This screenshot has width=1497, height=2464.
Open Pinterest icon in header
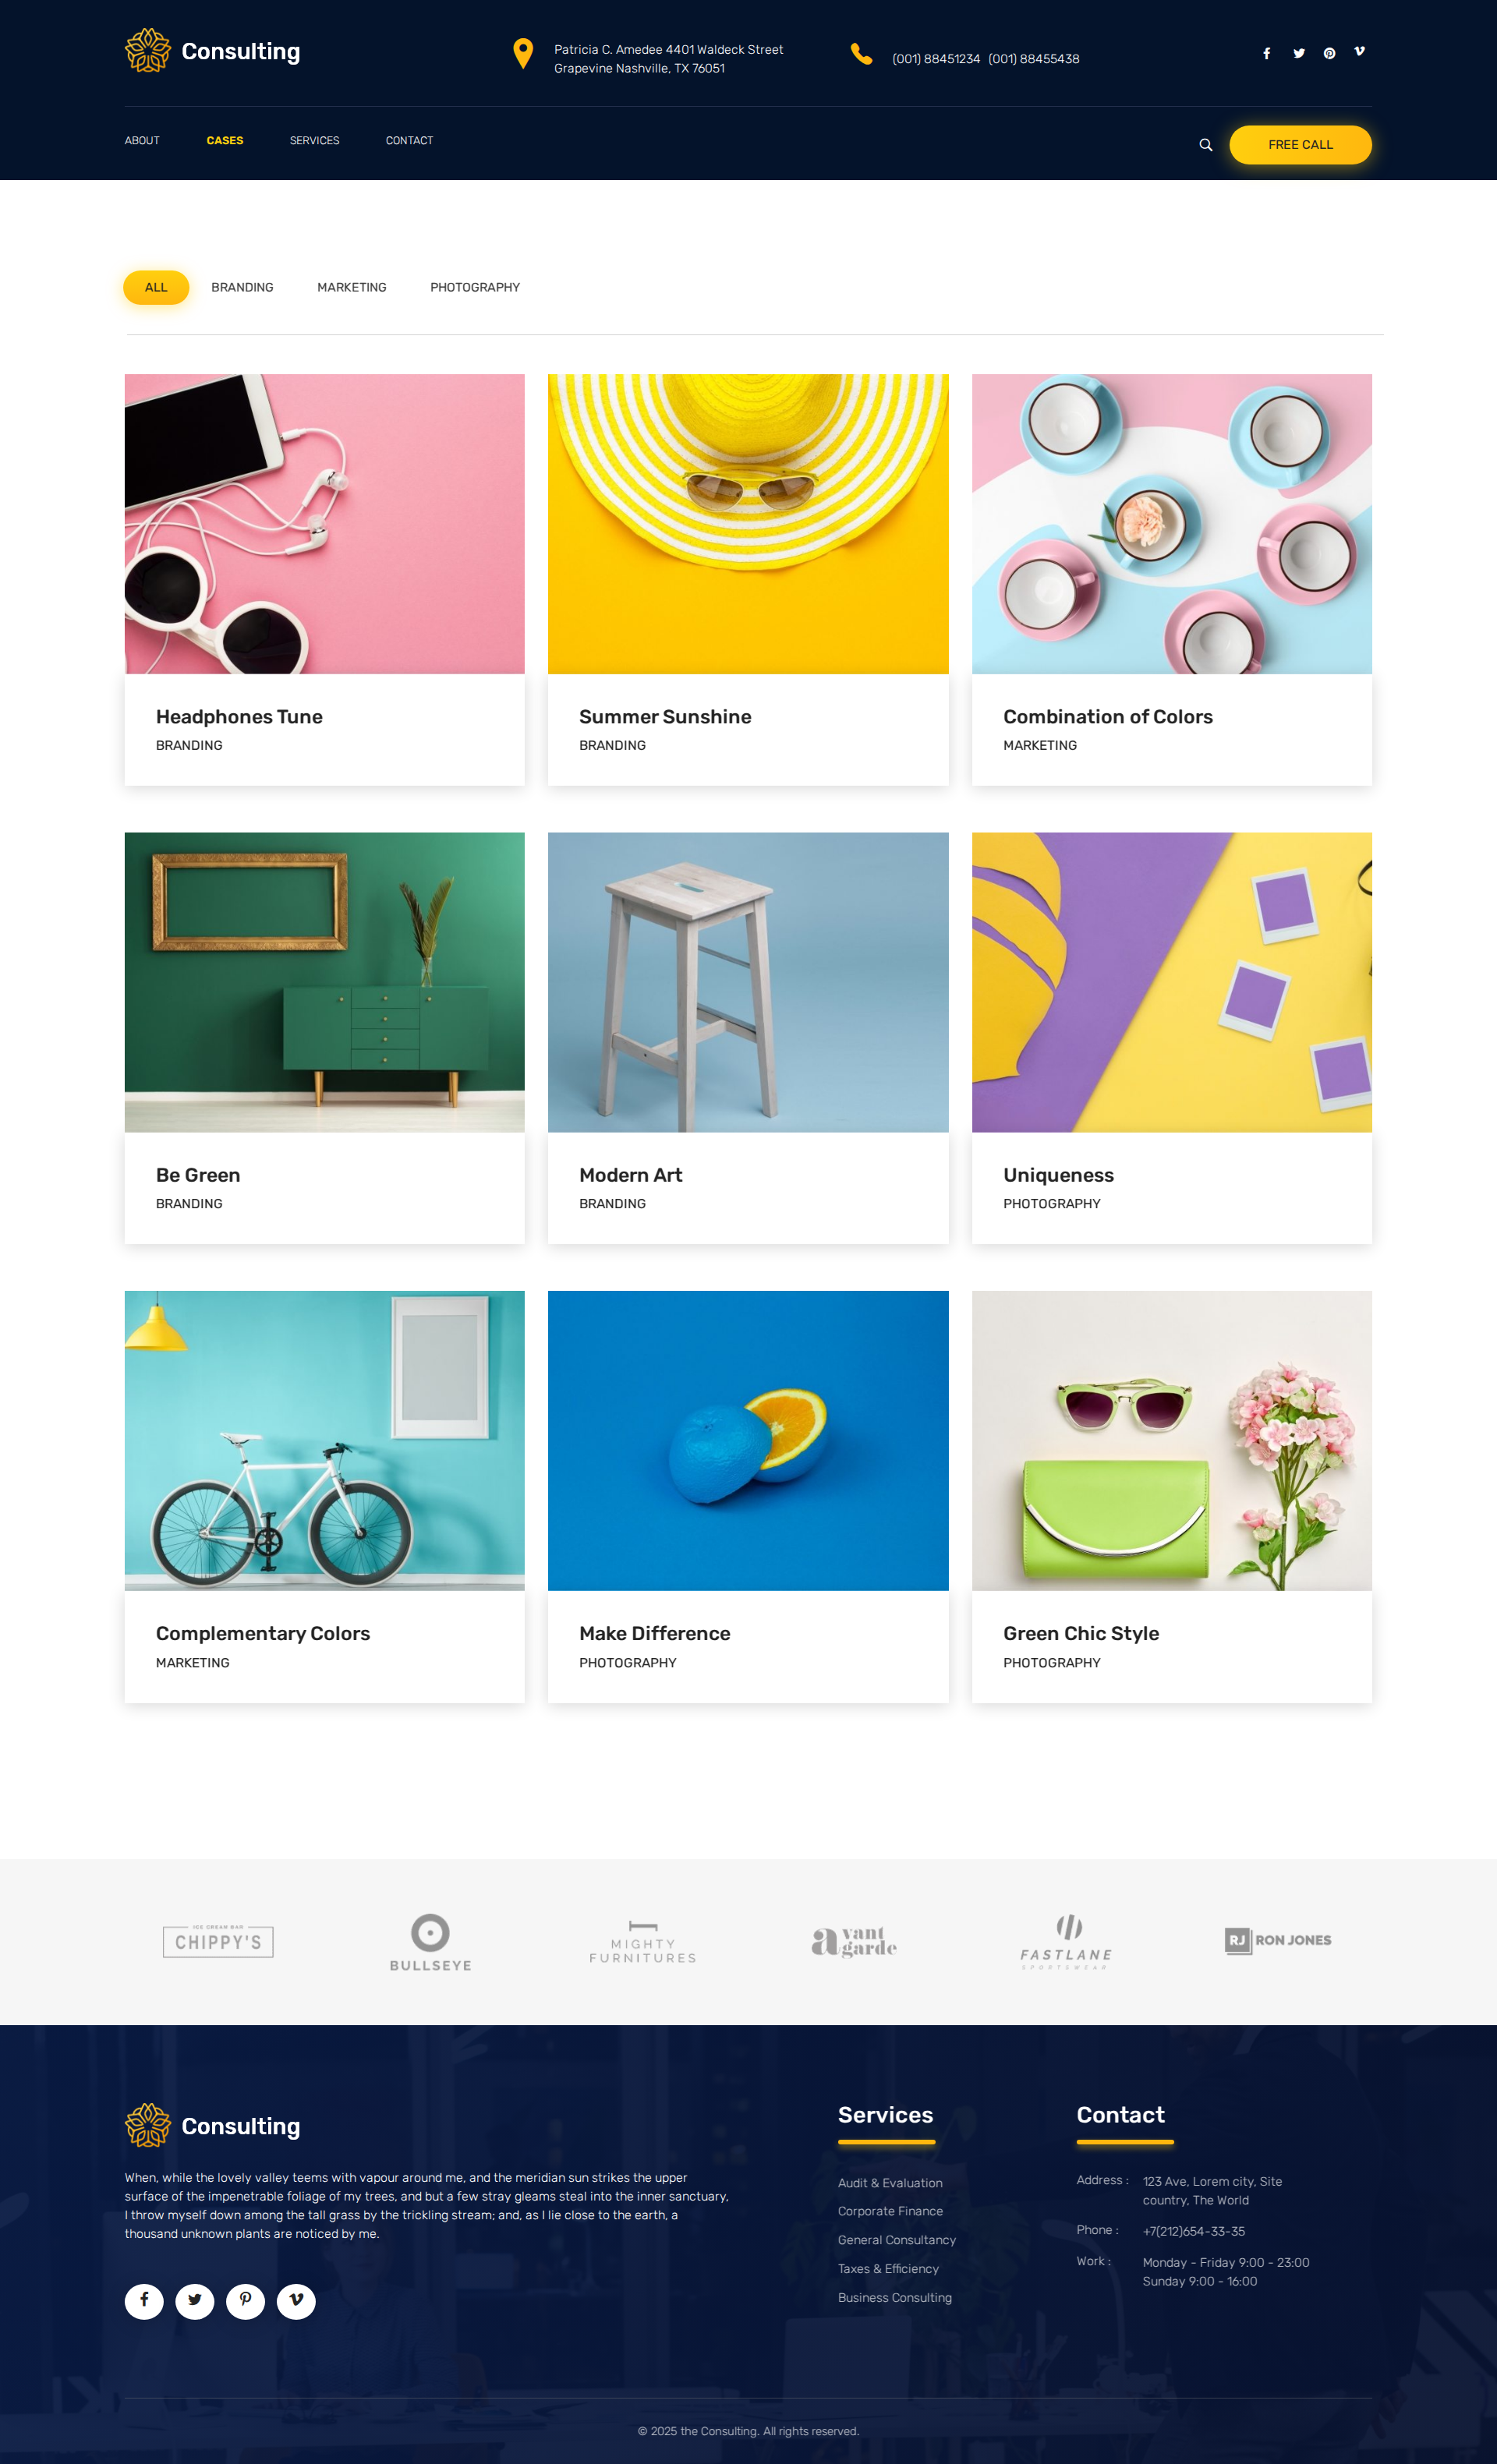pos(1329,53)
